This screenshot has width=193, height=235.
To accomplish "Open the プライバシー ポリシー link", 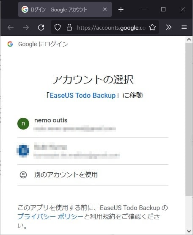I will pyautogui.click(x=50, y=216).
